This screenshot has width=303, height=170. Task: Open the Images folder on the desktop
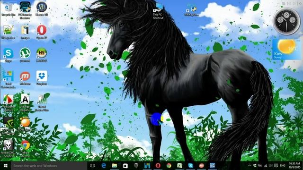coord(25,32)
